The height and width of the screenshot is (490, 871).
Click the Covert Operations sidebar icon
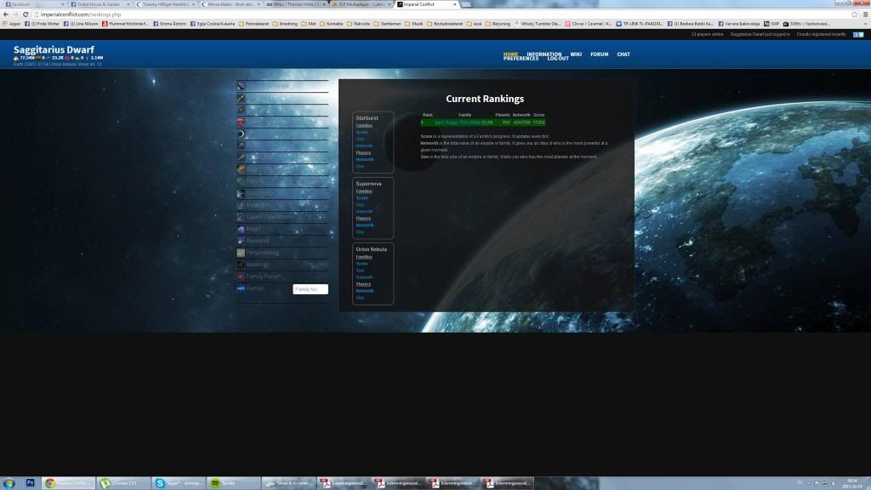click(241, 217)
